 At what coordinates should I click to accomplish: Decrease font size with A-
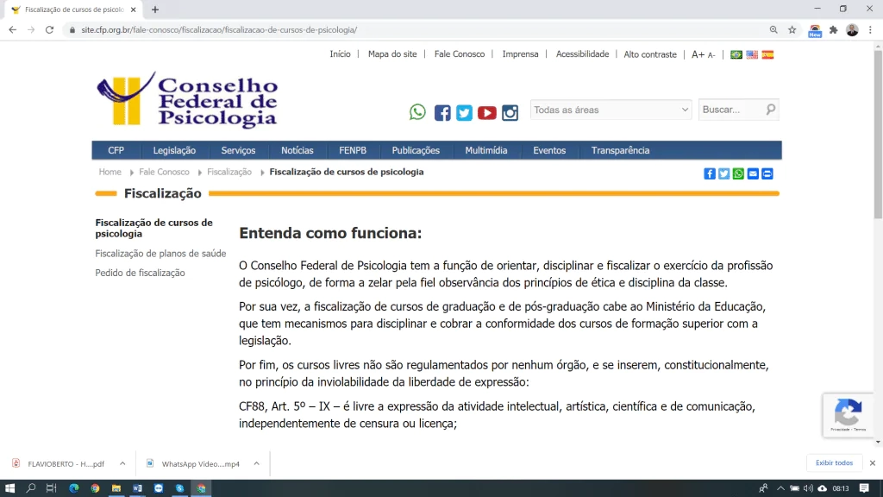point(711,55)
